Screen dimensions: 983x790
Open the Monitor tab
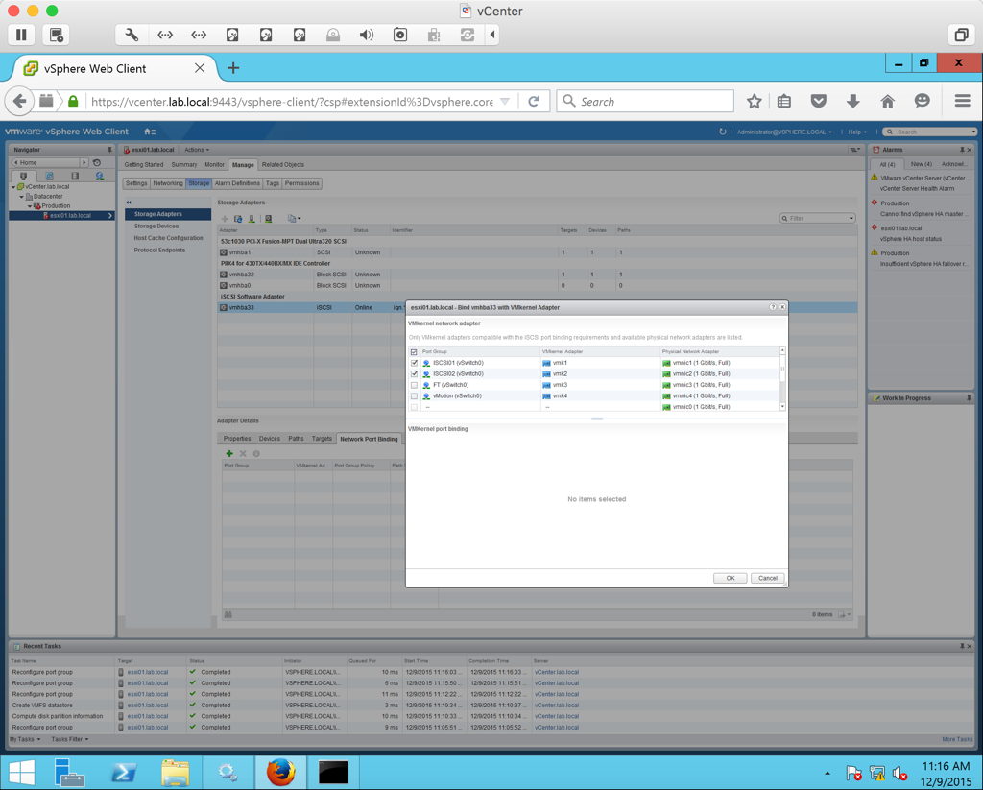(214, 165)
